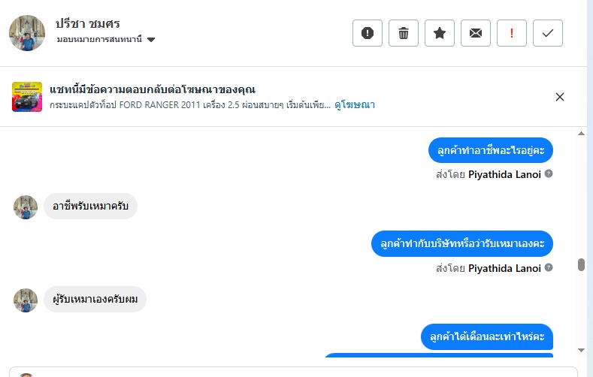Close the ad reply notification banner
This screenshot has height=377, width=593.
pos(560,97)
